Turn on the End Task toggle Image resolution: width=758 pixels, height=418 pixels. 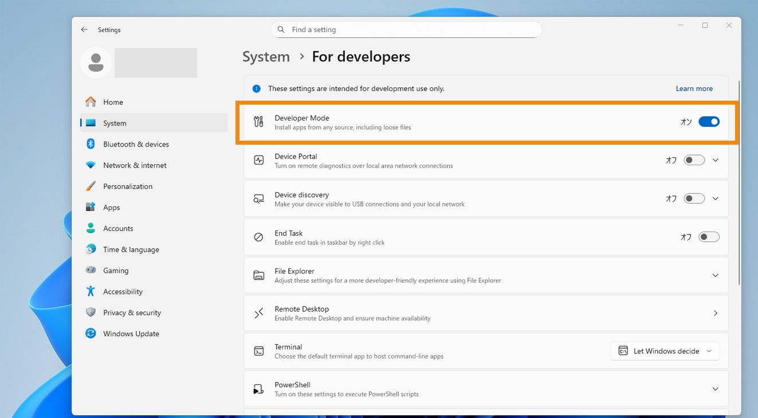pos(709,237)
